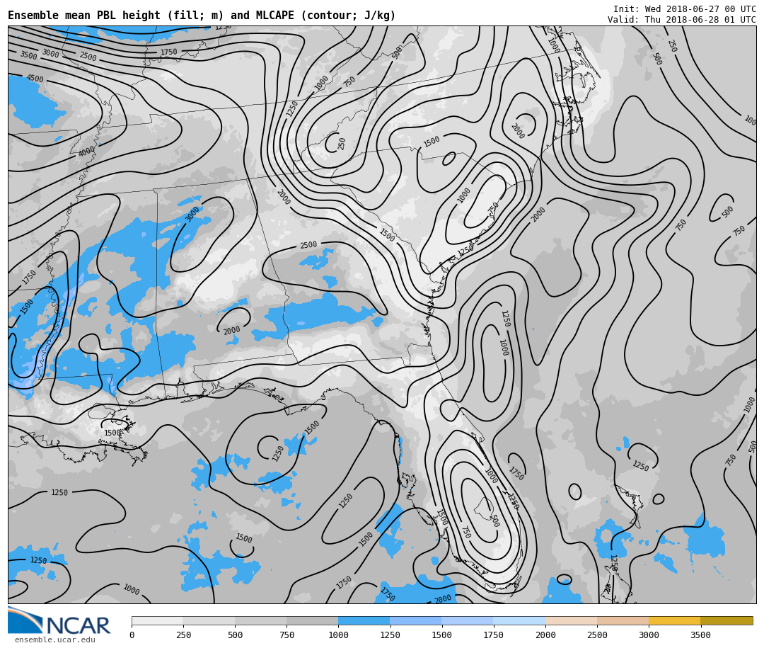This screenshot has width=764, height=648.
Task: Click the color bar tick label '3500'
Action: [x=700, y=635]
